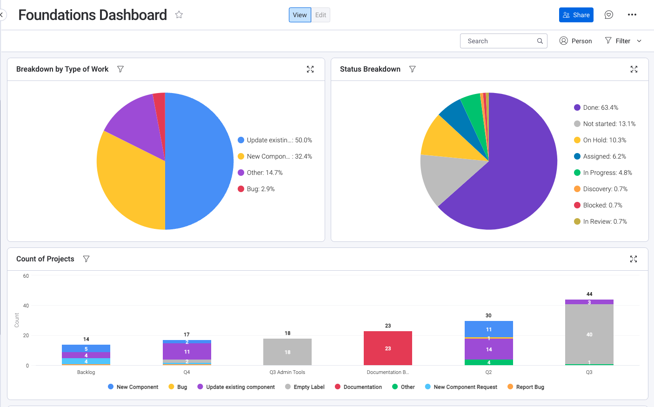Viewport: 654px width, 407px height.
Task: Click the filter funnel on Status Breakdown widget
Action: [412, 69]
